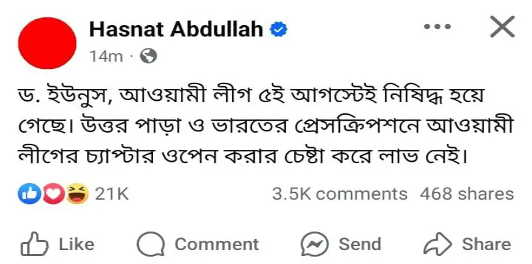Click the Like text label
The width and height of the screenshot is (532, 264).
[x=76, y=244]
